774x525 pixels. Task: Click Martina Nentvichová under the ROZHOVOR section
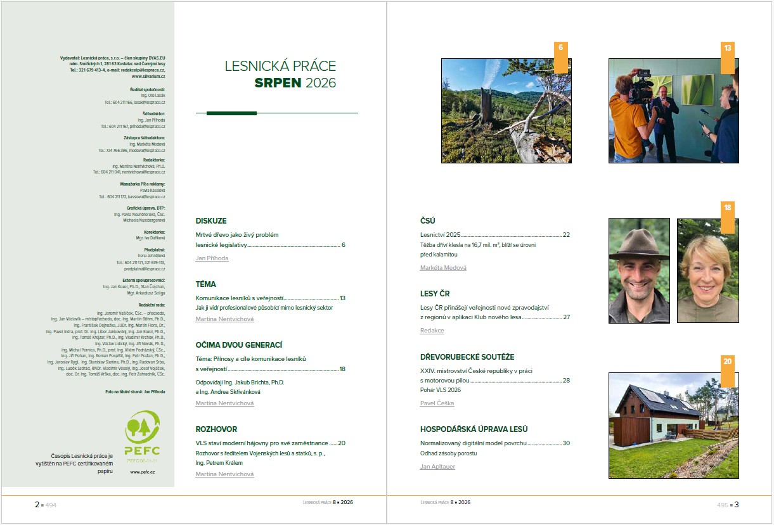tap(224, 474)
